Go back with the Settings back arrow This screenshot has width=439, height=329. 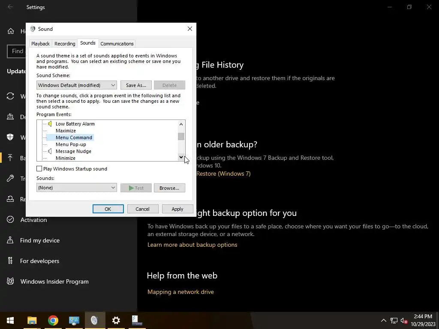(10, 7)
